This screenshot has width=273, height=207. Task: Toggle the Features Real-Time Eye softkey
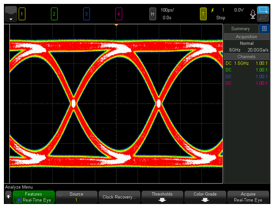click(33, 197)
